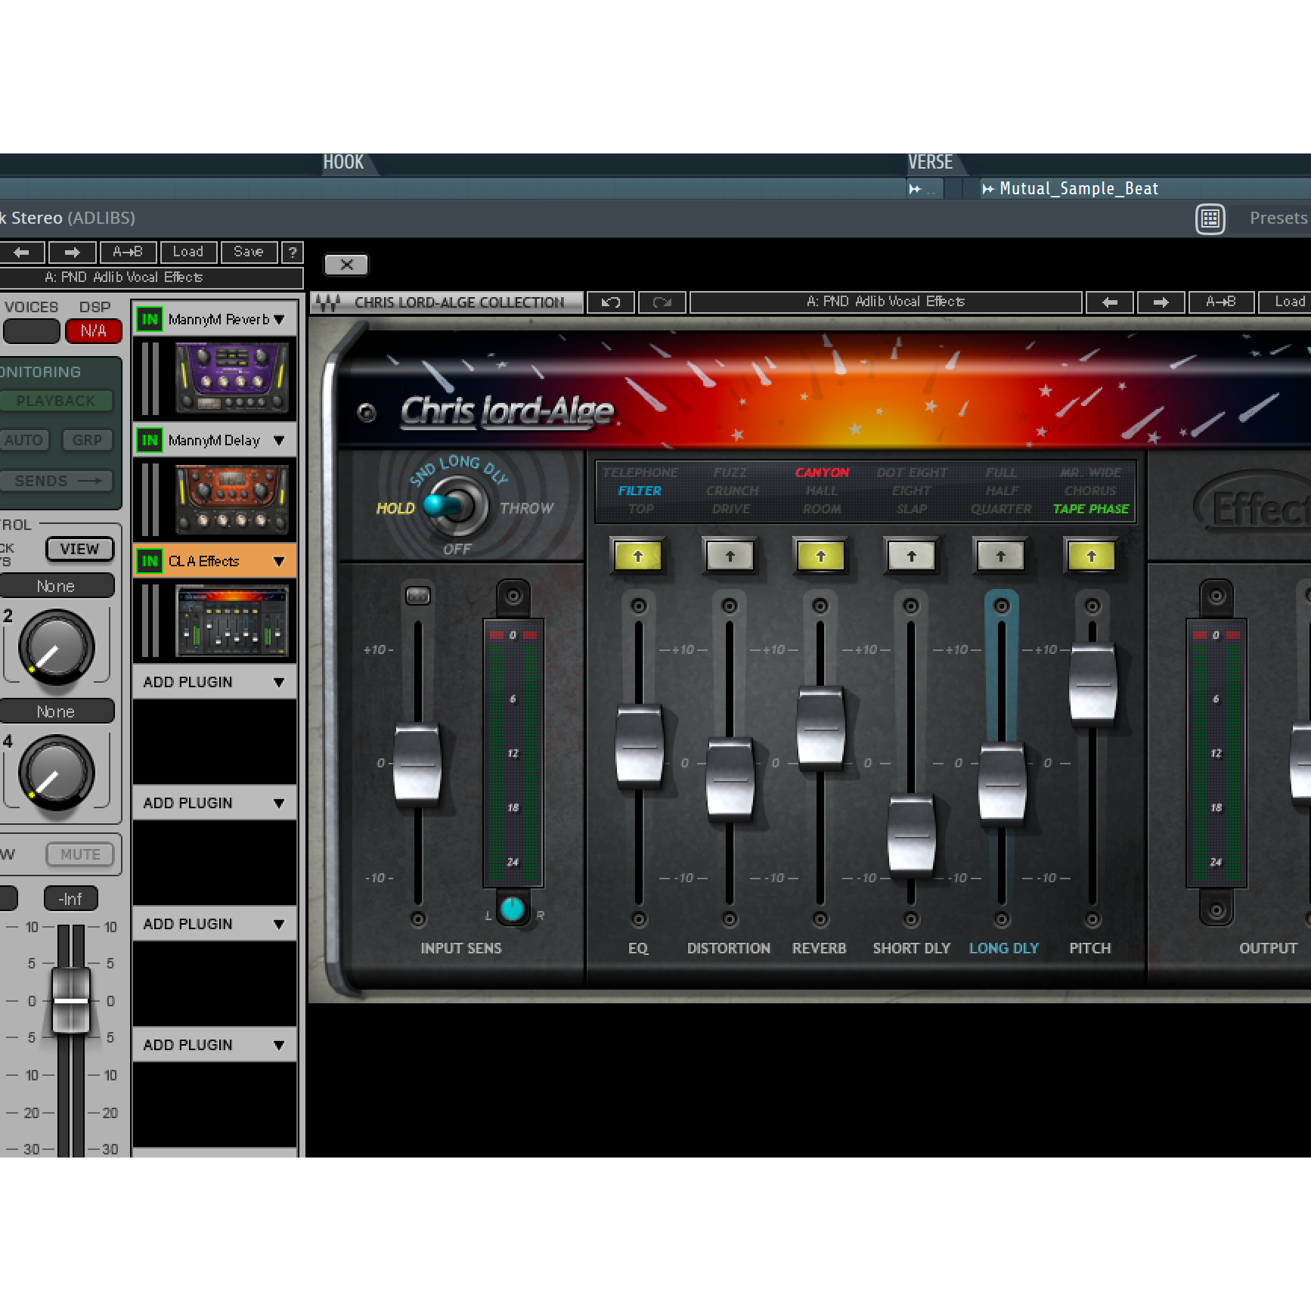
Task: Click small link button above Input Sens fader
Action: point(418,596)
